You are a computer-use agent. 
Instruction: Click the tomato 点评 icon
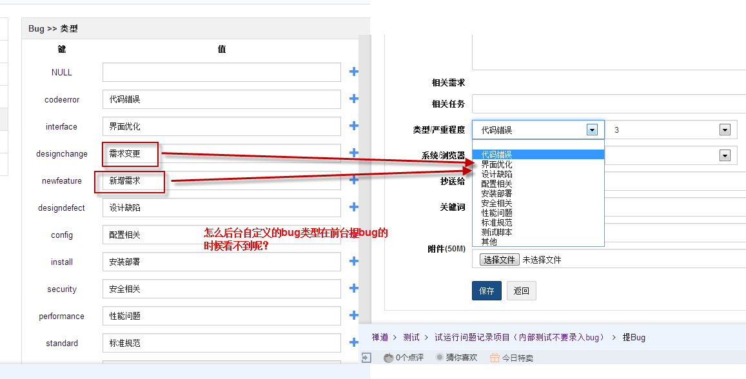(x=389, y=358)
